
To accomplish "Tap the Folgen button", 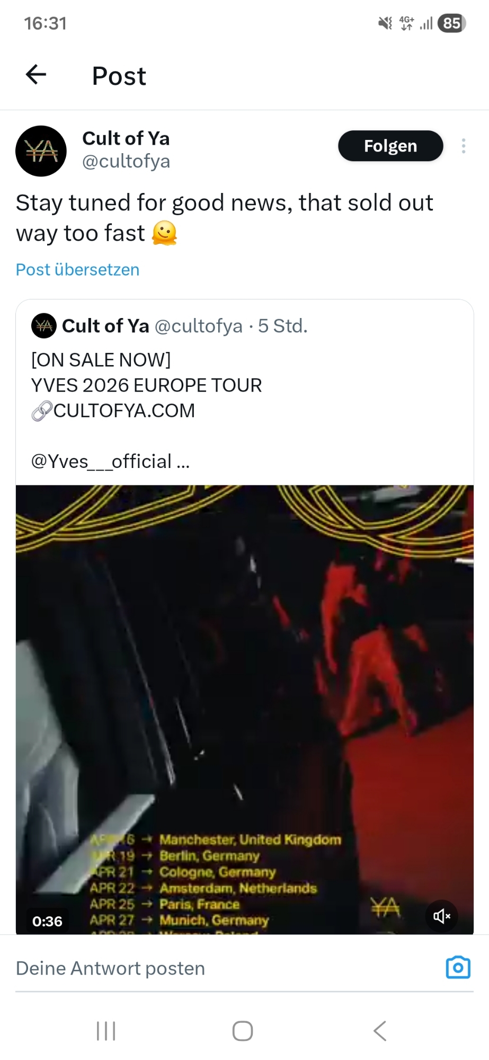I will click(390, 146).
